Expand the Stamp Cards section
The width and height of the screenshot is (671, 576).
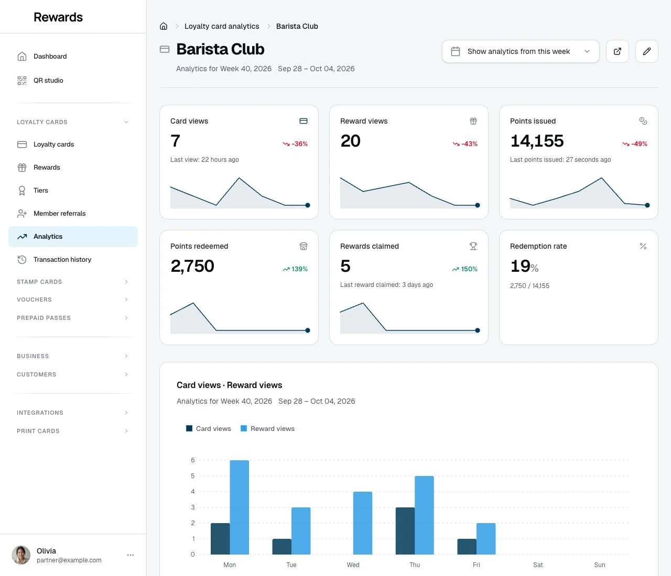click(73, 282)
